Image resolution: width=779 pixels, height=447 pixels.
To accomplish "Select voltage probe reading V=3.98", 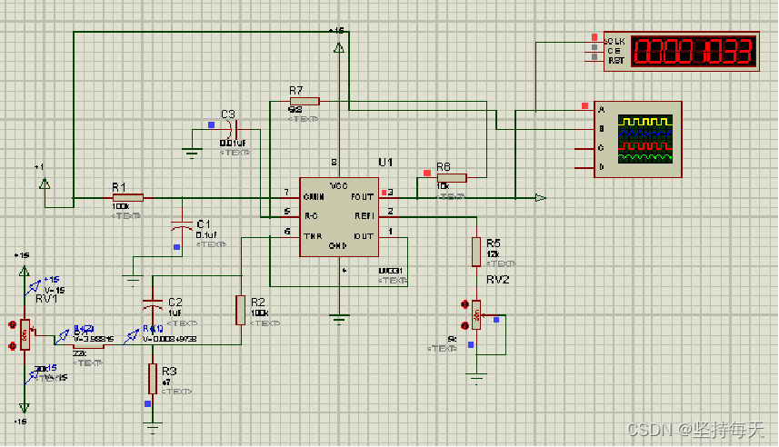I will click(x=64, y=336).
